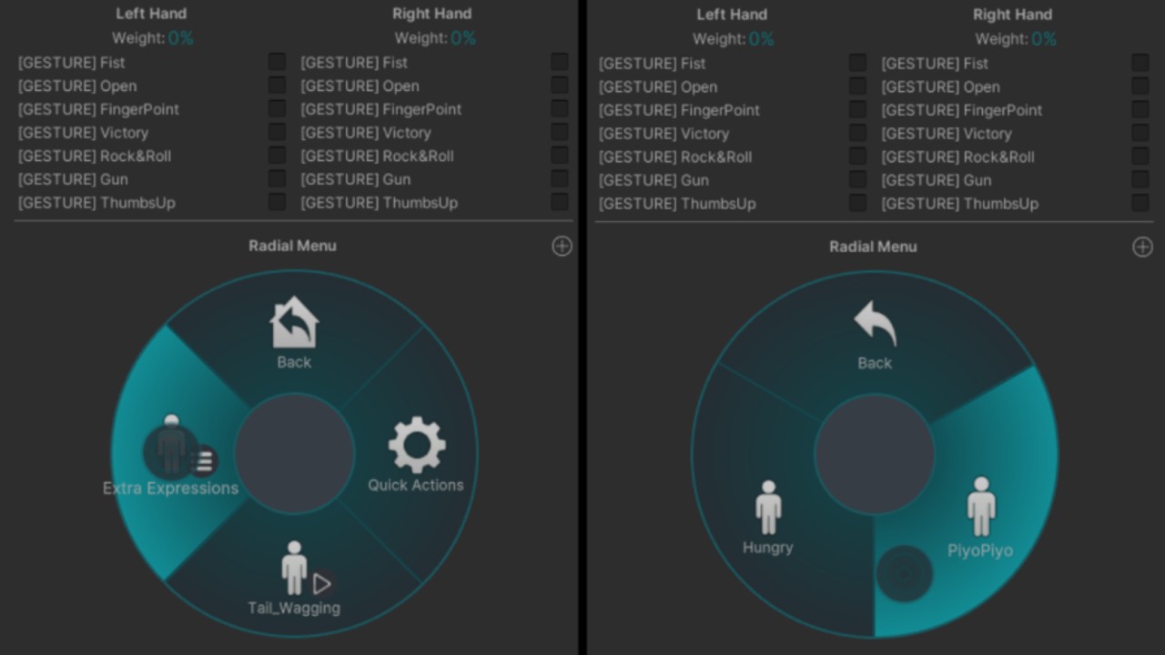Enable Left Hand Rock&Roll checkbox in left panel
Image resolution: width=1165 pixels, height=655 pixels.
pos(277,156)
